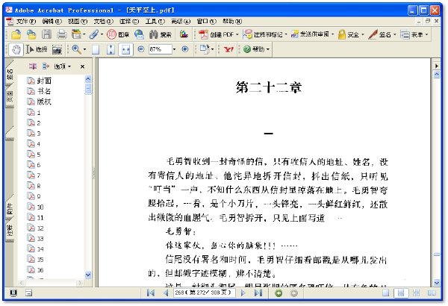Close the bookmarks panel with the X

[82, 66]
